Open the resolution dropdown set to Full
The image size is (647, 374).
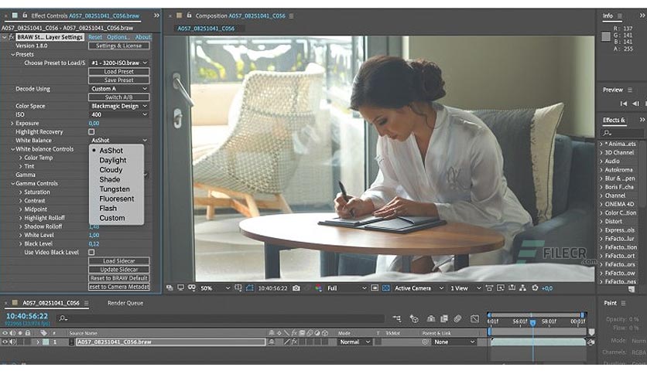[346, 288]
